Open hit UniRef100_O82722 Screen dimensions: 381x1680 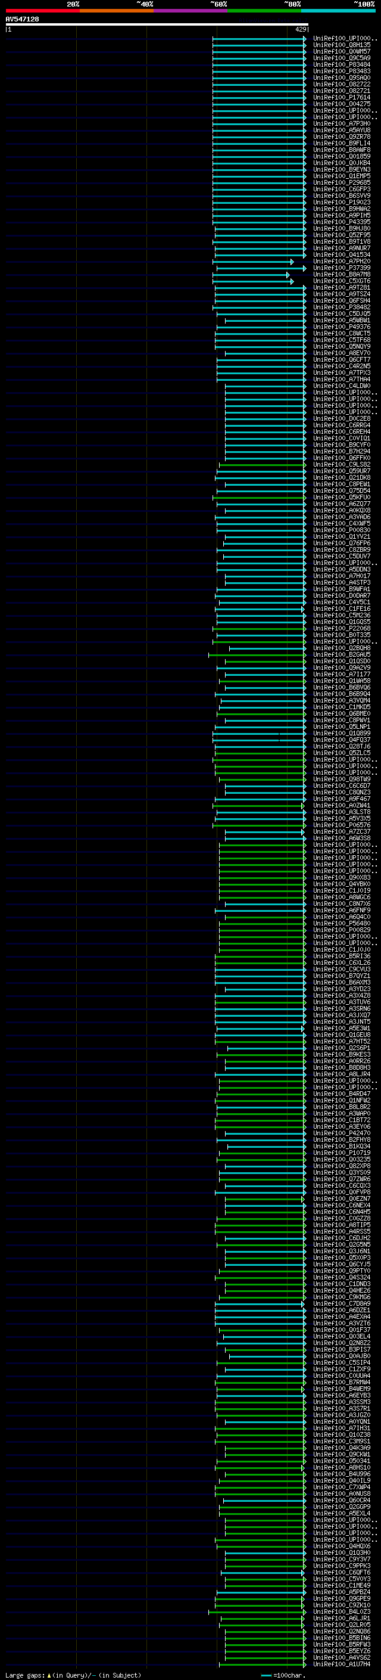tap(342, 85)
